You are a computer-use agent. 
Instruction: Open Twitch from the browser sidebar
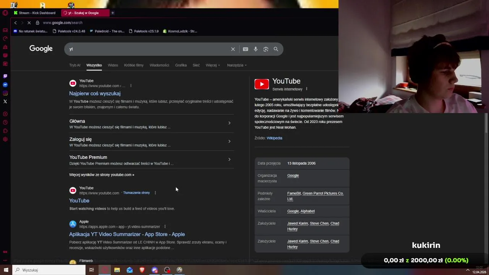click(x=5, y=76)
